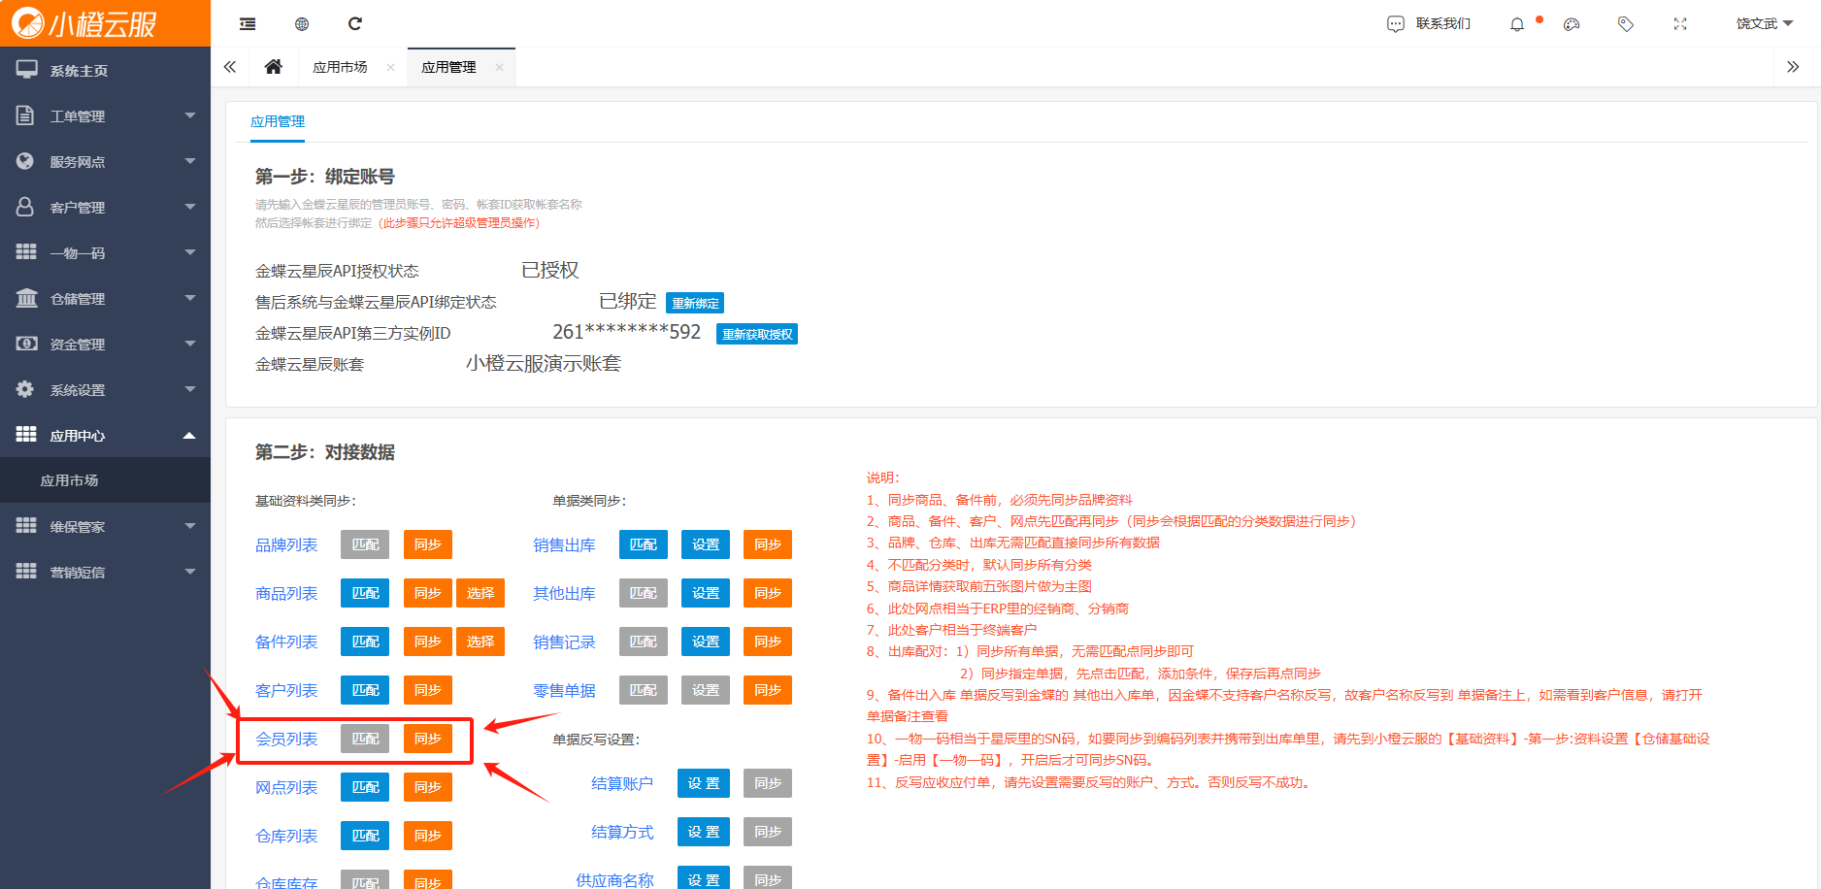Click 同步 for 零售单据
The width and height of the screenshot is (1821, 889).
(x=768, y=690)
